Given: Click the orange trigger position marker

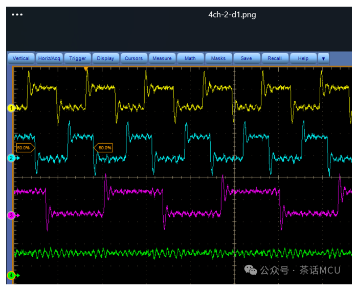Looking at the screenshot, I should [x=86, y=69].
